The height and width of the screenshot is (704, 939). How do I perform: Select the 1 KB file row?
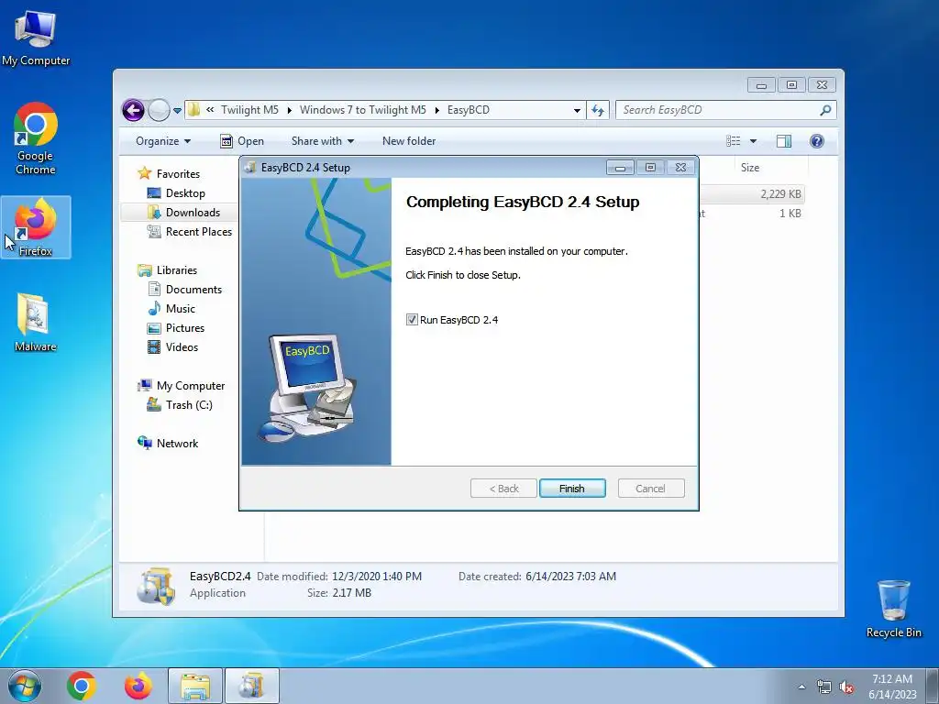coord(751,213)
